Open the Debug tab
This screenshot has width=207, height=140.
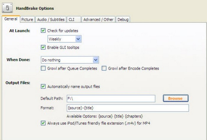click(123, 19)
